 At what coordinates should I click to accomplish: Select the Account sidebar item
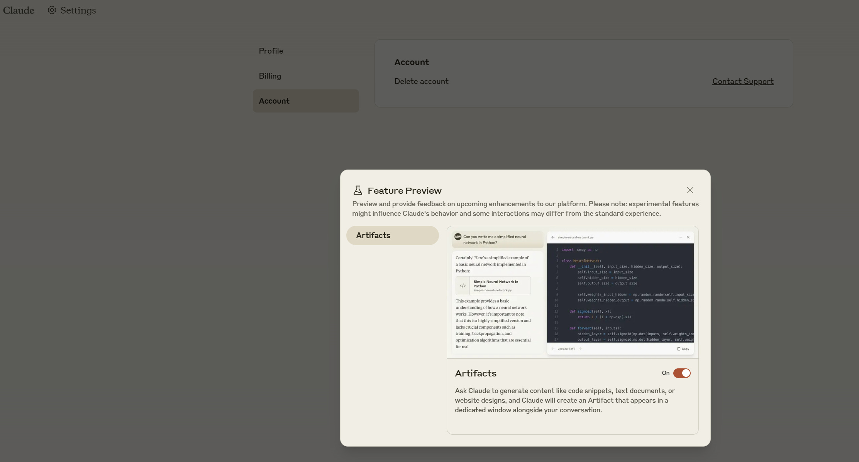click(x=306, y=101)
